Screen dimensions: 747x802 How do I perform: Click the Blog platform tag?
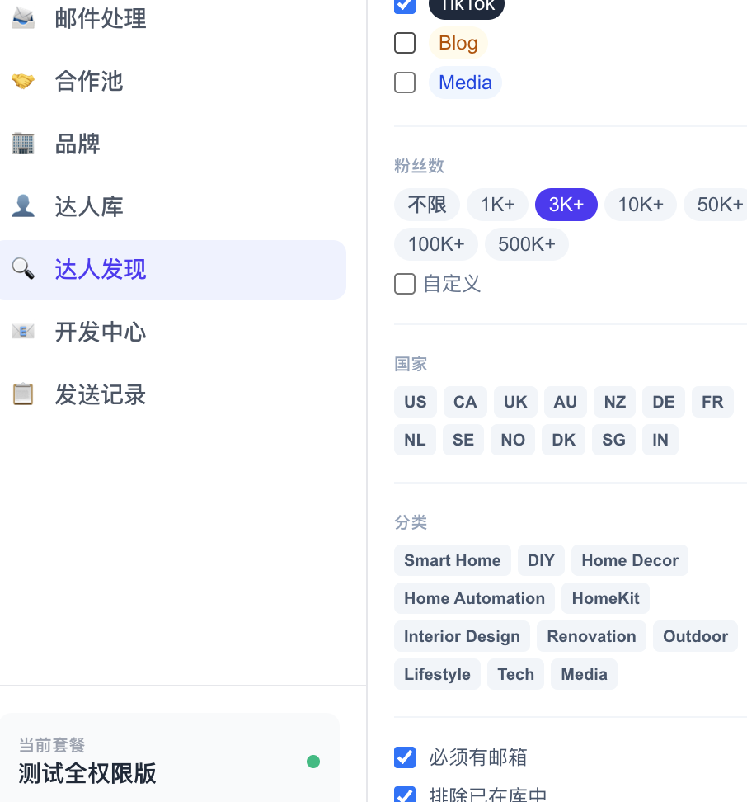pos(458,43)
